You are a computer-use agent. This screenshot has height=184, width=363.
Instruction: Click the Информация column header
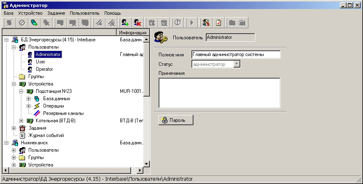[133, 33]
